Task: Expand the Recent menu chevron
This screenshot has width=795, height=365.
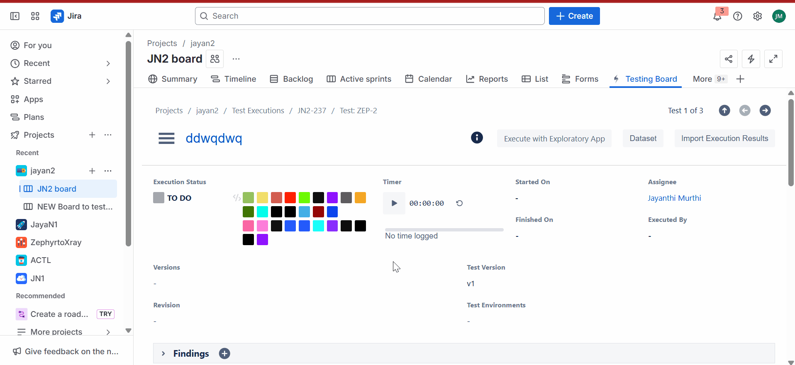Action: 108,63
